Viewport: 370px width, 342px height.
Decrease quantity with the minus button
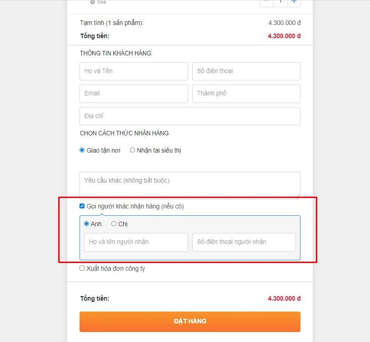266,2
